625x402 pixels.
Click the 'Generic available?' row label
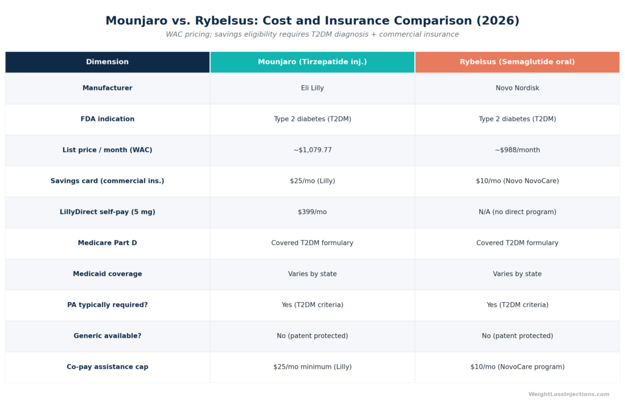pos(107,336)
